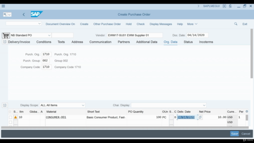
Task: Collapse the header section toggle icon
Action: 4,42
